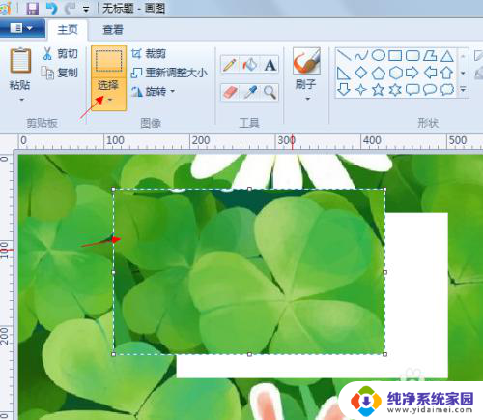Click the 剪切 button
The height and width of the screenshot is (420, 483).
coord(61,53)
